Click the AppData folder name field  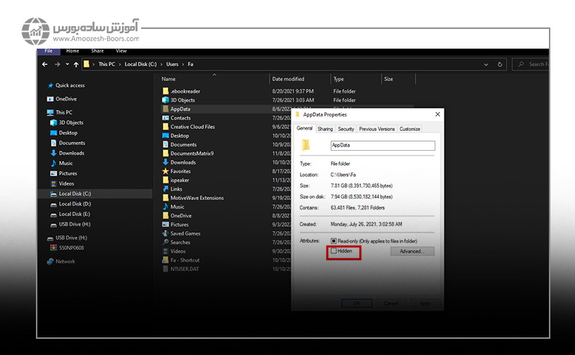[382, 146]
